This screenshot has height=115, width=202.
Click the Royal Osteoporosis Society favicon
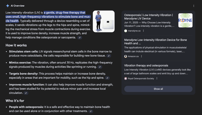126,79
